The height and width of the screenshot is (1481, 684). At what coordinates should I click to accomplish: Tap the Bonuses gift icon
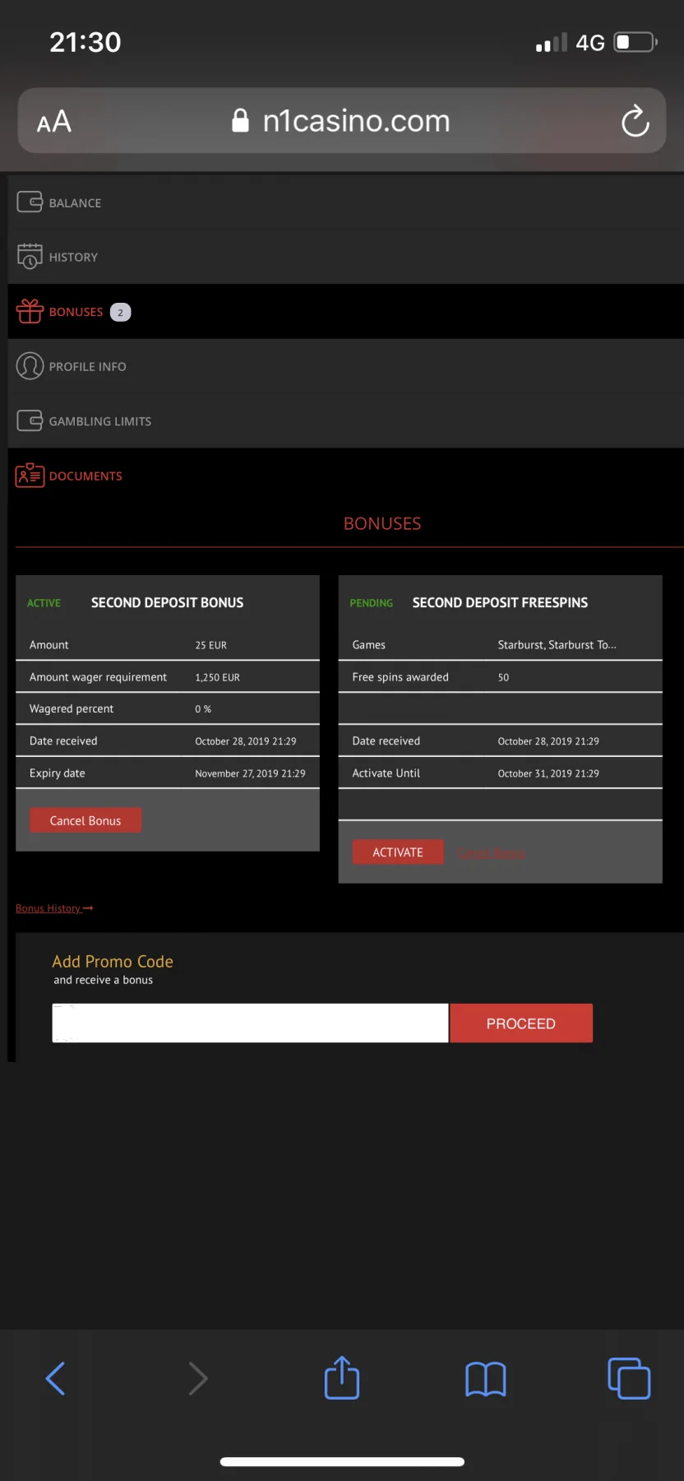tap(30, 311)
